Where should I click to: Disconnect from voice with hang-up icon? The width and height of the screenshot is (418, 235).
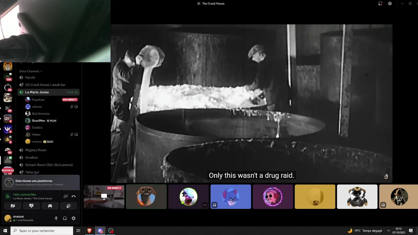[73, 196]
